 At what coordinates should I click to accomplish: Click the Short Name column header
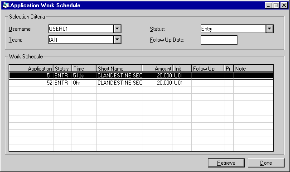point(119,68)
